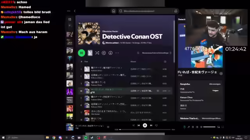The image size is (250, 140).
Task: Open the Spotify three-dots app menu
Action: pyautogui.click(x=69, y=11)
